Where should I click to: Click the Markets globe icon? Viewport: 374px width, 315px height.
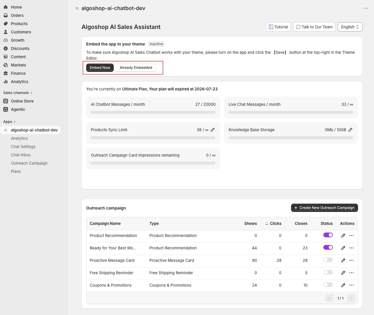[x=6, y=65]
